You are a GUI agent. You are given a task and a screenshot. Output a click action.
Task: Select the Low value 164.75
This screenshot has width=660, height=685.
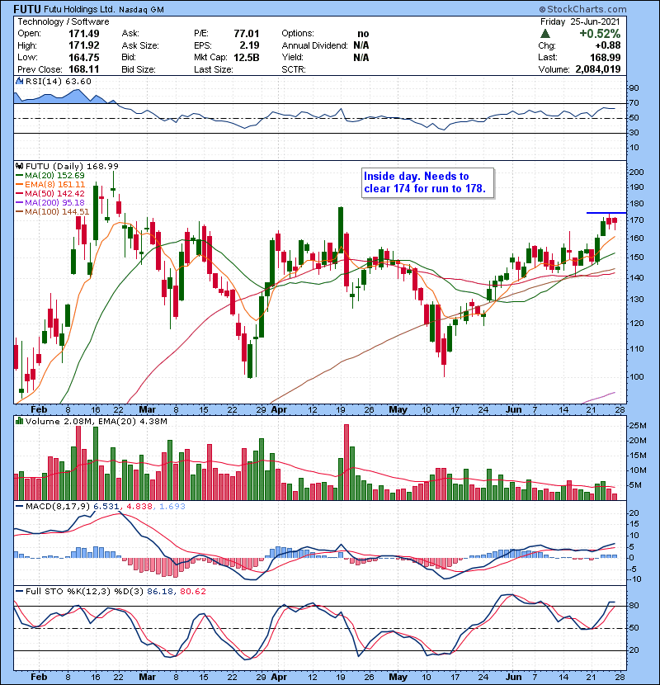pos(84,57)
